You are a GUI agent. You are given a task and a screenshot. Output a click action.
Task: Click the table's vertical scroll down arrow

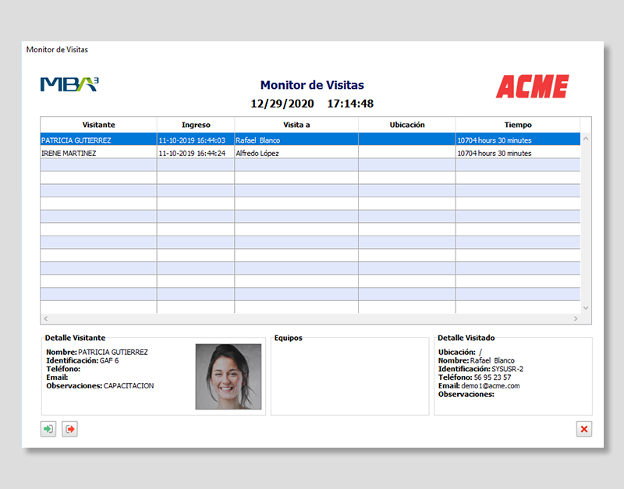[586, 307]
